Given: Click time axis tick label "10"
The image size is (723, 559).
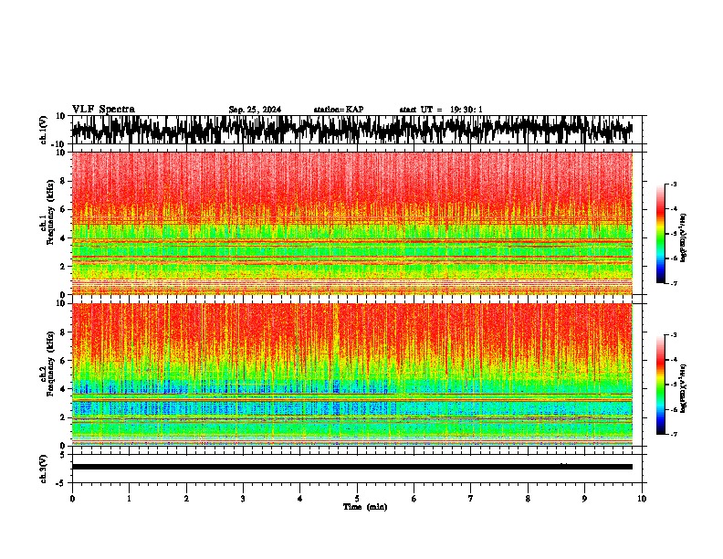Looking at the screenshot, I should [x=642, y=499].
